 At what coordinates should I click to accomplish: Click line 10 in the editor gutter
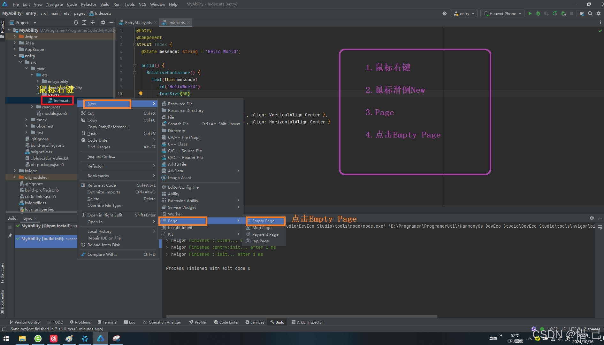click(x=120, y=94)
